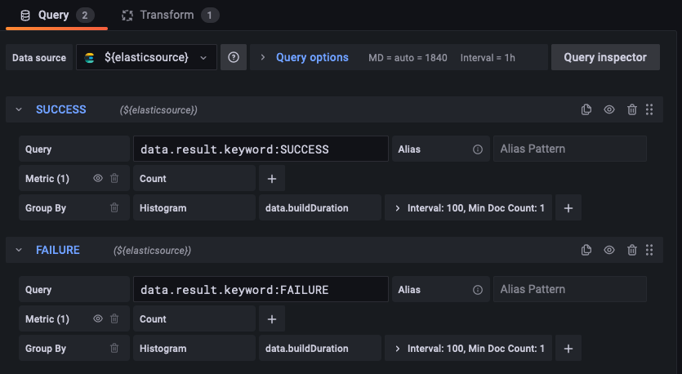
Task: Rename the FAILURE query title
Action: click(x=58, y=250)
